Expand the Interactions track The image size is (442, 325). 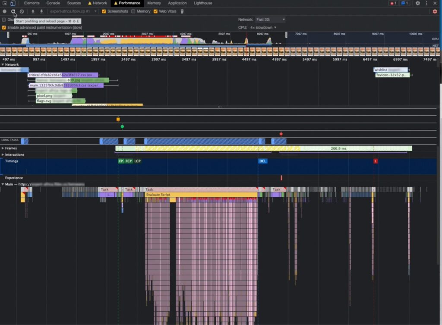[x=3, y=155]
